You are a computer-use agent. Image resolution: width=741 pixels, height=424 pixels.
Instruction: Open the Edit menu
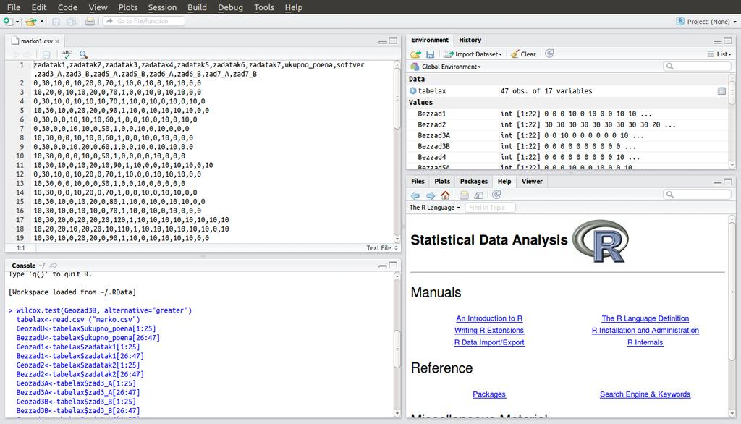[39, 7]
